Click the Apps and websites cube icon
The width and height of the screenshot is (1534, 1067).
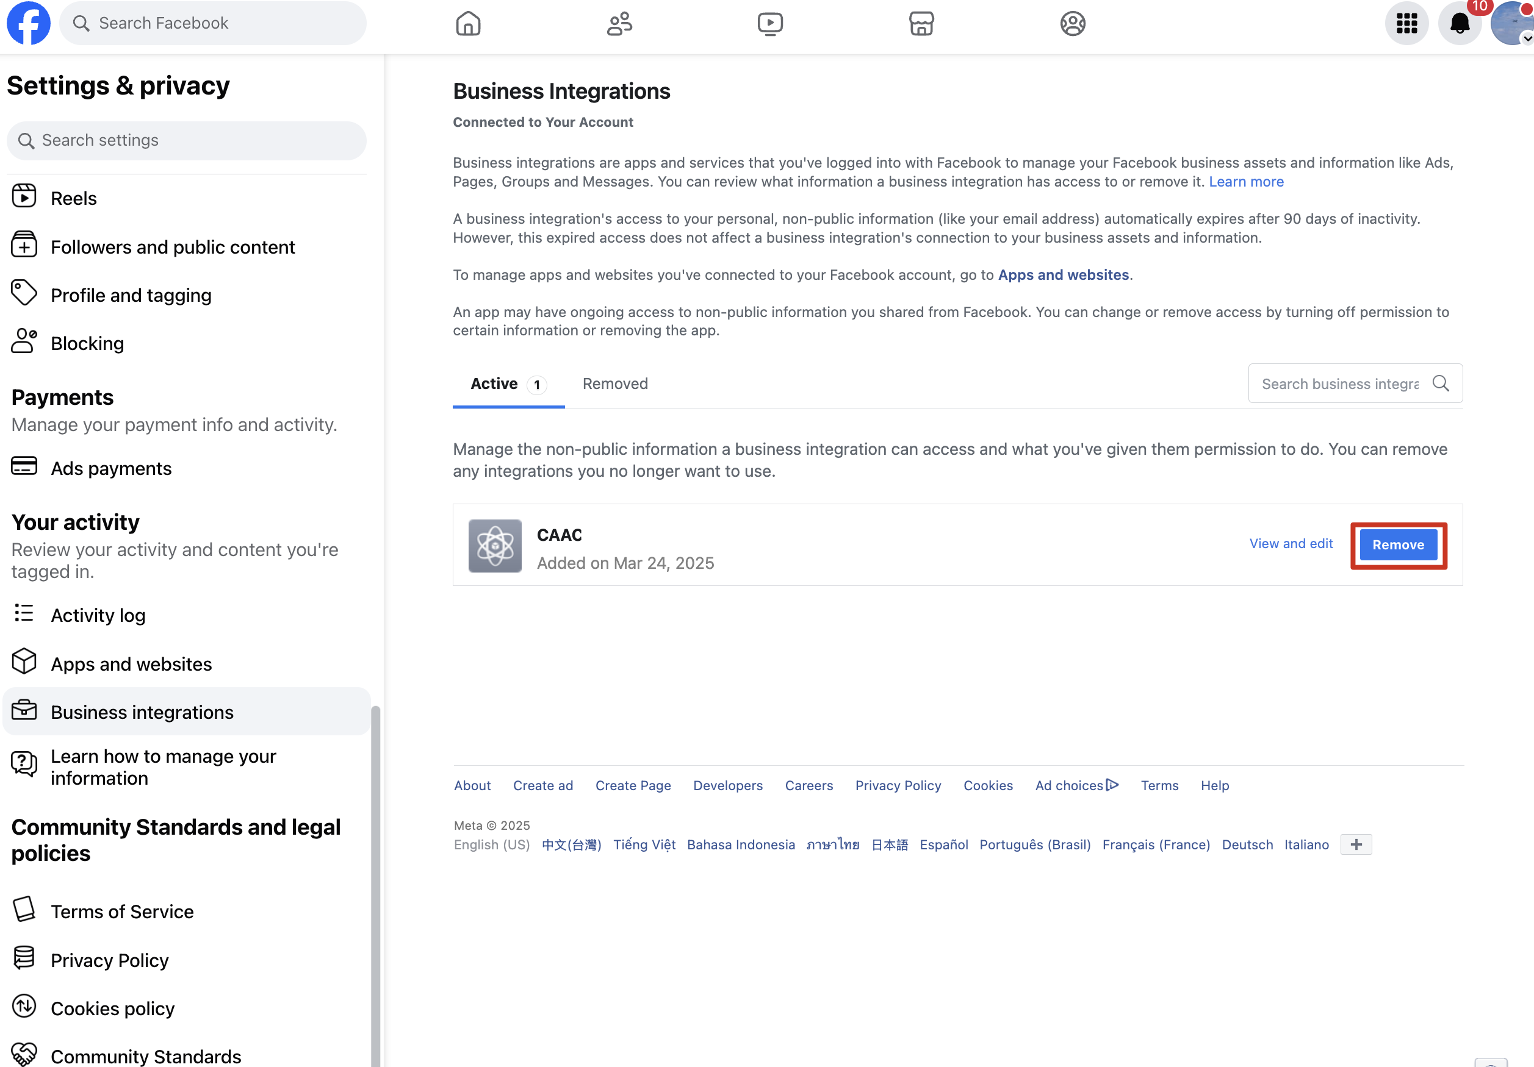click(x=24, y=662)
